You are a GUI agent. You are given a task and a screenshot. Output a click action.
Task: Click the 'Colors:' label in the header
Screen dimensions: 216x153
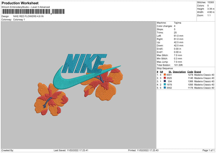201,6
